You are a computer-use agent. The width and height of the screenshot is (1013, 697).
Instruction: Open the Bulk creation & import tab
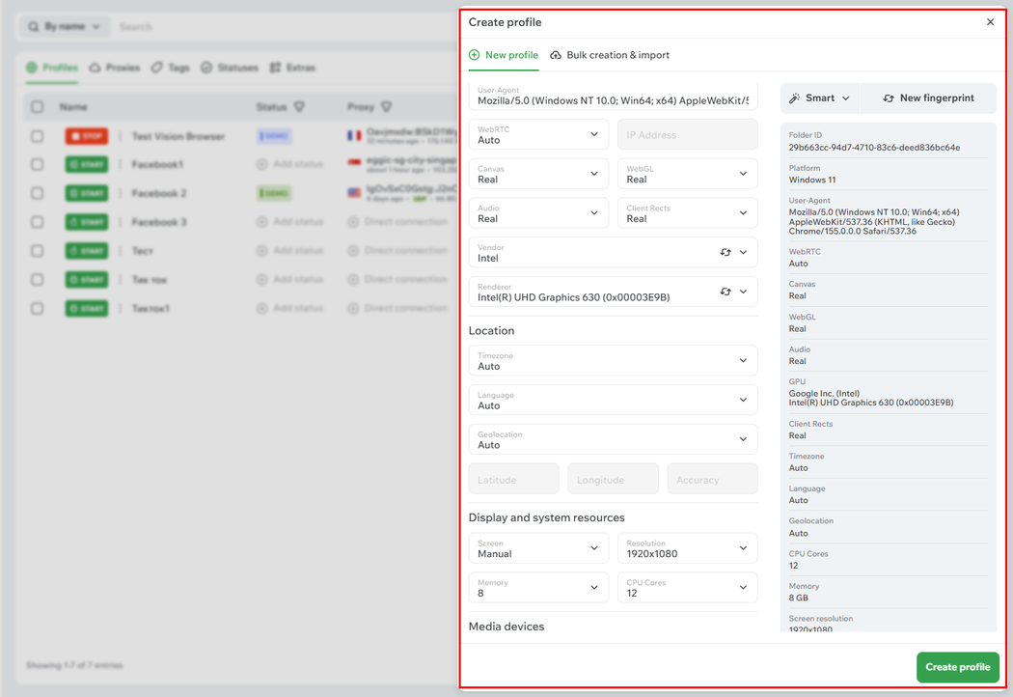click(610, 55)
